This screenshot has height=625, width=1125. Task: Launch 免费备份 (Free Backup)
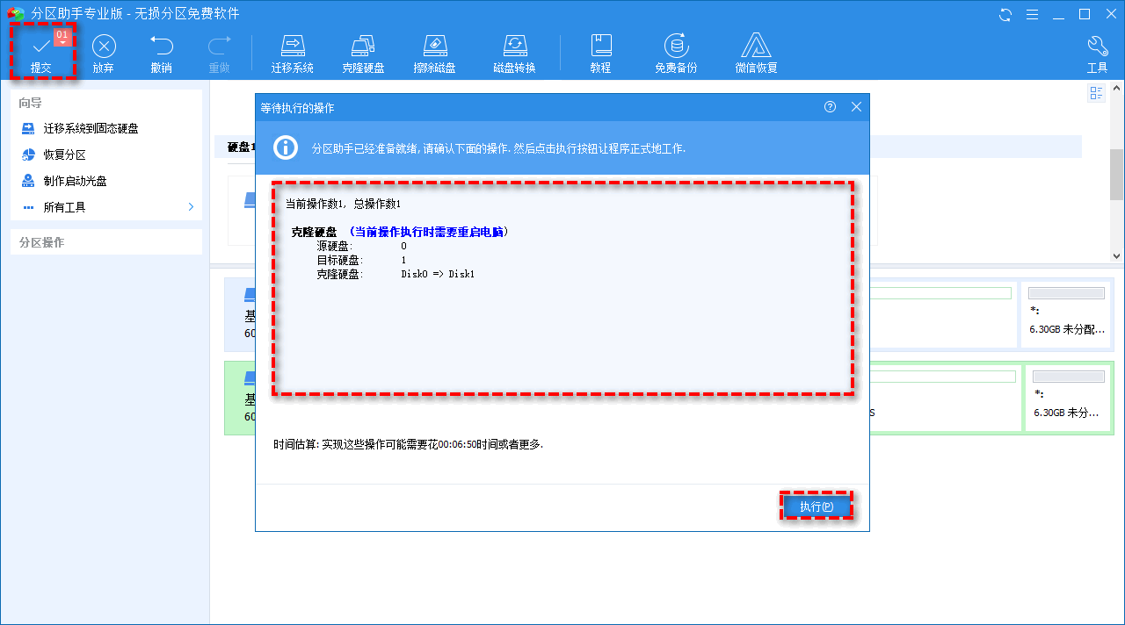pos(675,50)
